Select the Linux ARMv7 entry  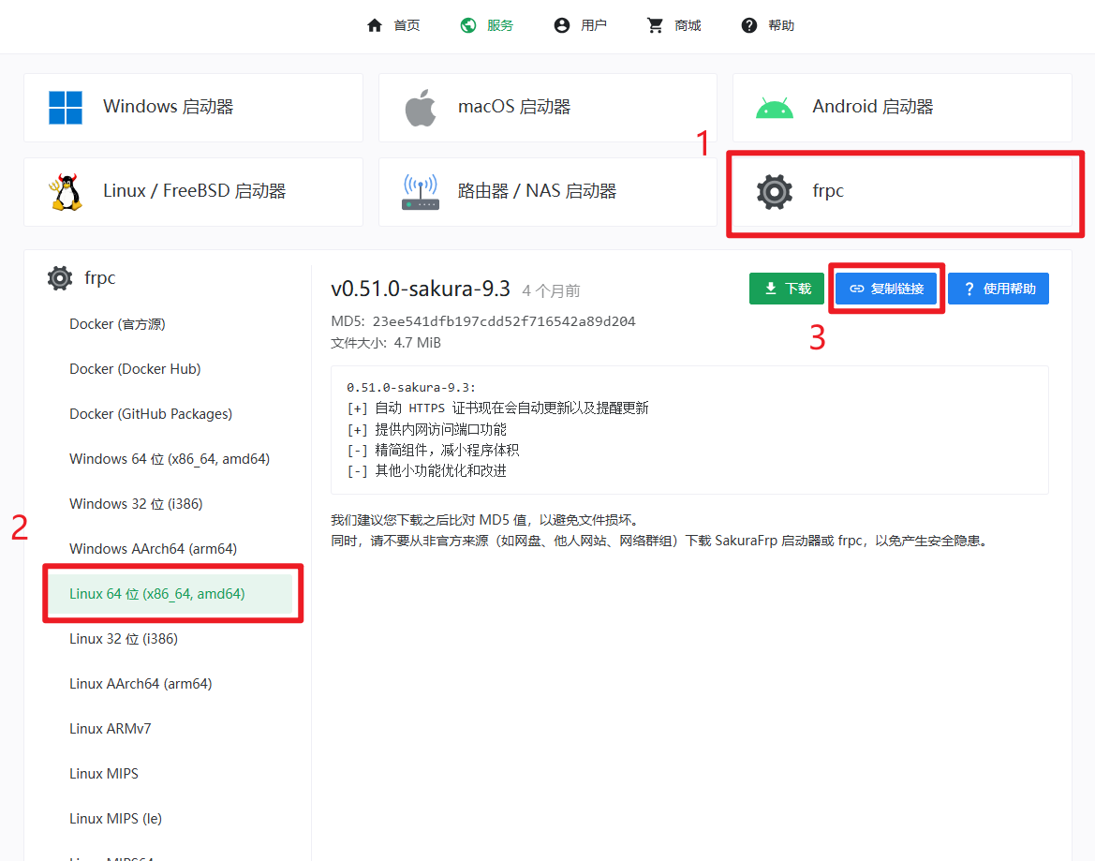tap(111, 728)
